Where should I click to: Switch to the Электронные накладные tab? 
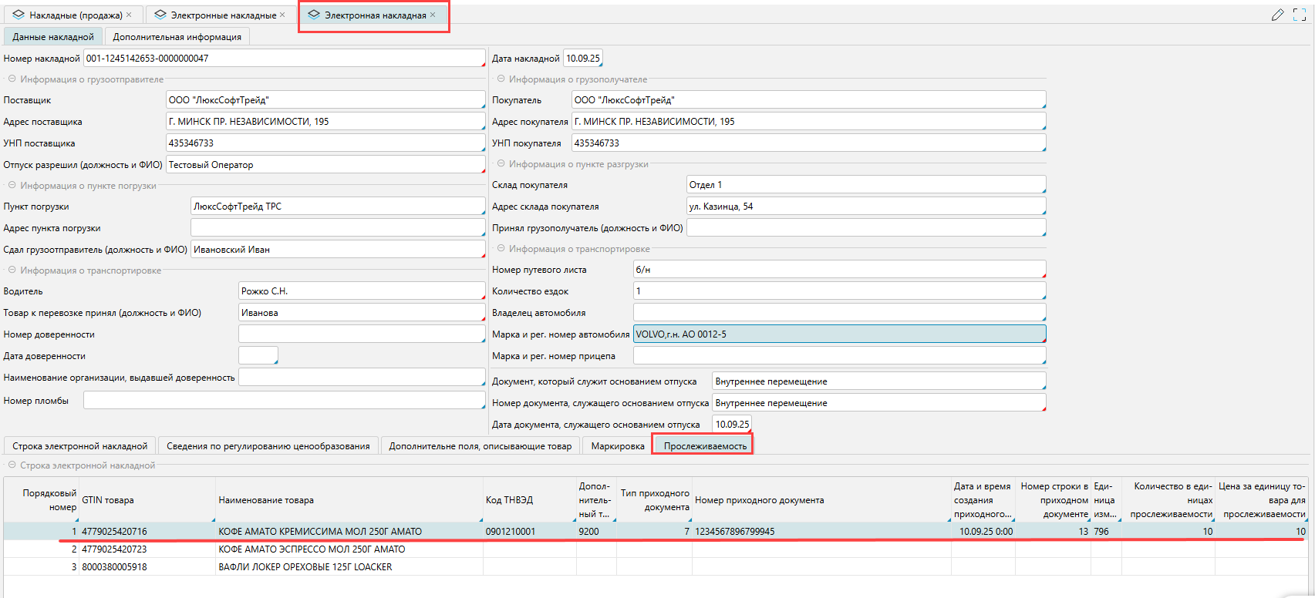click(222, 15)
